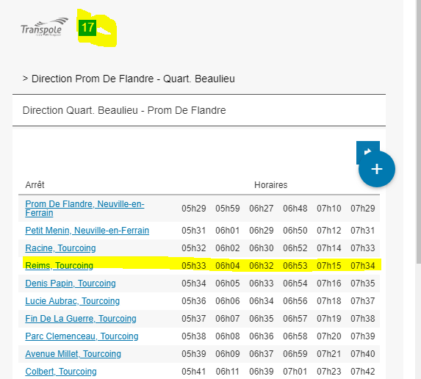This screenshot has height=379, width=421.
Task: Click the Horaires column header
Action: coord(270,185)
